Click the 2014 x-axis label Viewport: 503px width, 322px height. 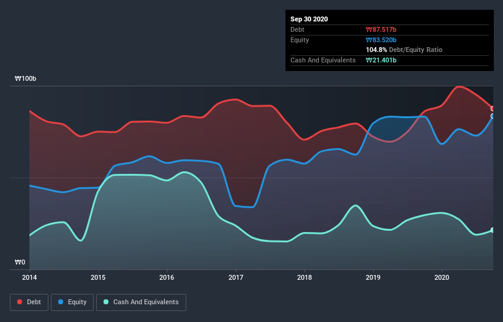point(29,277)
